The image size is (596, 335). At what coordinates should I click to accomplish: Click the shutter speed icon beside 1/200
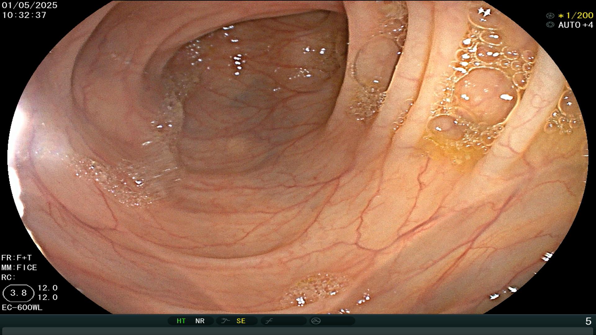tap(550, 16)
